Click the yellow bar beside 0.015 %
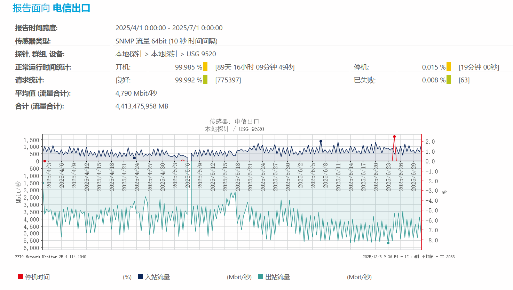This screenshot has height=290, width=513. point(449,67)
